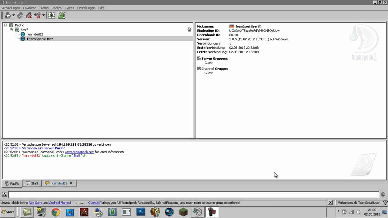Launch Google Chrome from taskbar
The image size is (388, 218).
[x=55, y=212]
